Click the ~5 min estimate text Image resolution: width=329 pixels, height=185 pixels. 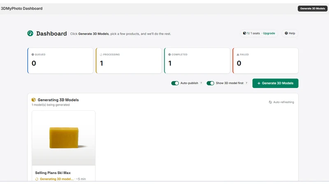[x=81, y=179]
